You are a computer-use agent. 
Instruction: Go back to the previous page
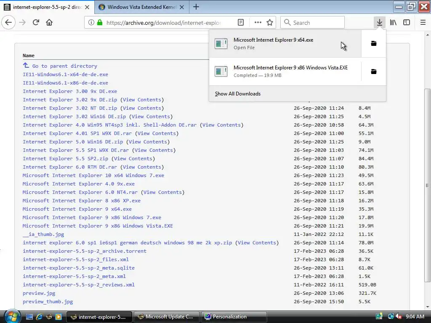point(8,23)
